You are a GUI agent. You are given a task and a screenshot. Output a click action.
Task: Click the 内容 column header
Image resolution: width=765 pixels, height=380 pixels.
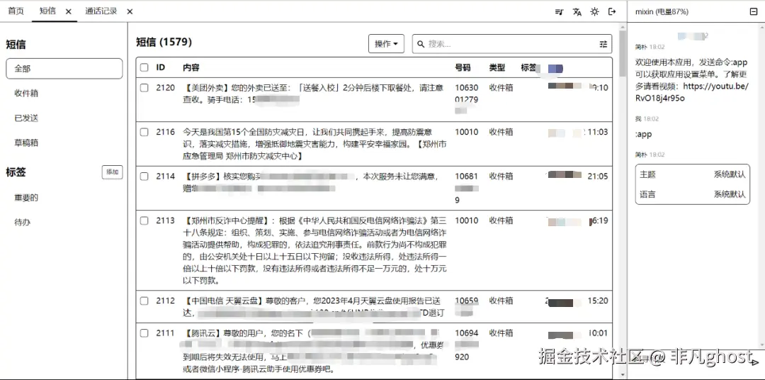pyautogui.click(x=191, y=67)
